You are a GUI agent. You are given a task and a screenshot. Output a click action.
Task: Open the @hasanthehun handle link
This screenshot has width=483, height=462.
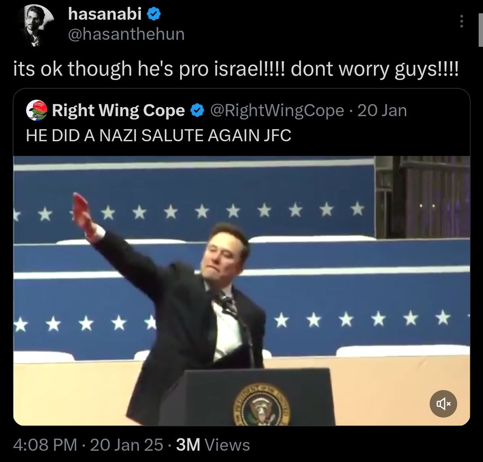(126, 34)
